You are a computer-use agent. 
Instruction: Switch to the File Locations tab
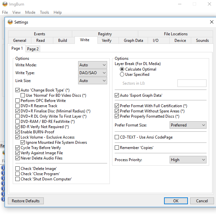[x=175, y=34]
